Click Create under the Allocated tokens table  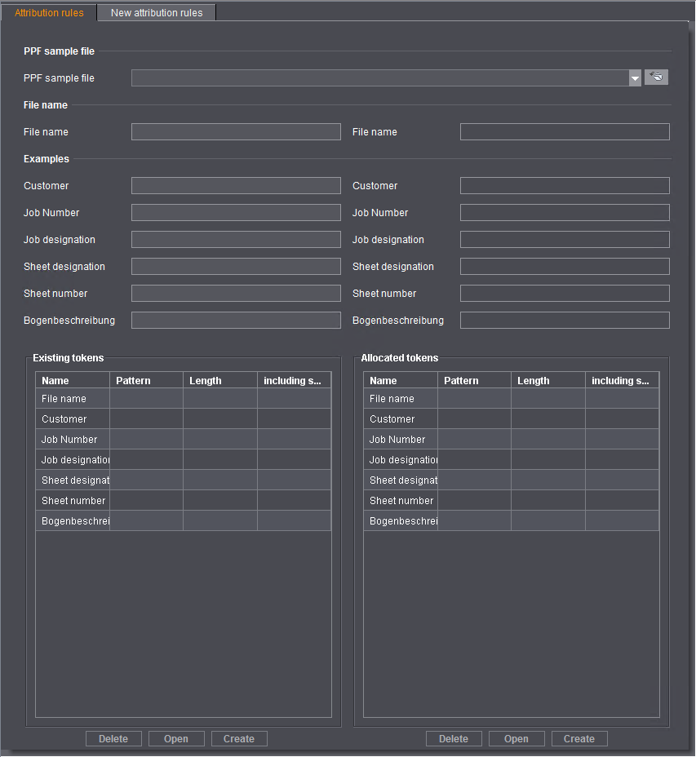point(579,738)
